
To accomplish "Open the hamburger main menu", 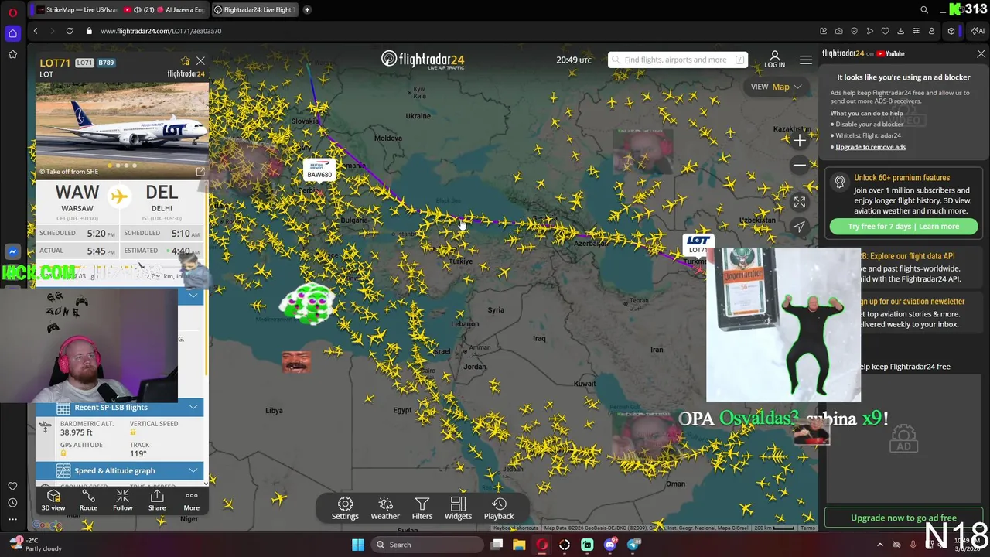I will click(806, 60).
